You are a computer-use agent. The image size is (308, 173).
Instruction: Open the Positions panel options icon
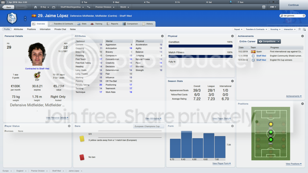(x=303, y=104)
